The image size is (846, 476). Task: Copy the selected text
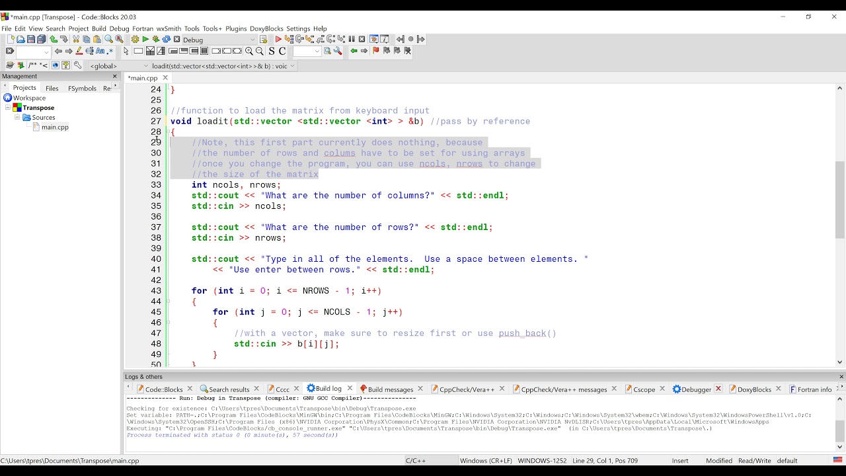pos(87,40)
